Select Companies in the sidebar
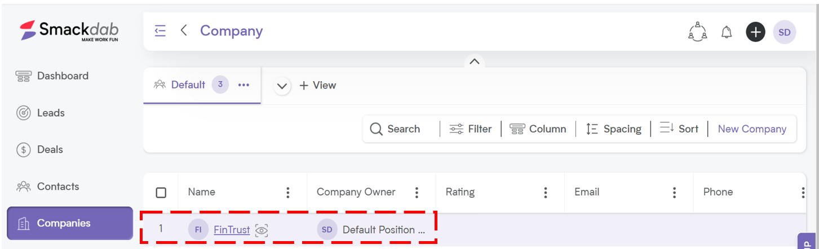 [70, 223]
